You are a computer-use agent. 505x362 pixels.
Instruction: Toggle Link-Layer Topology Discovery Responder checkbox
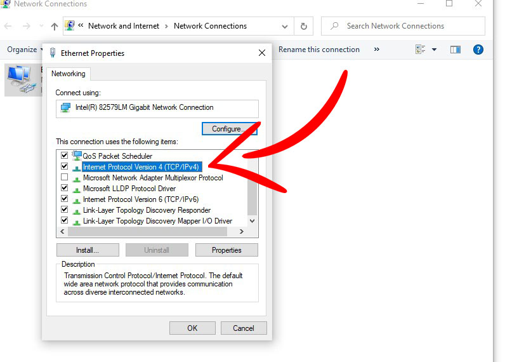tap(65, 210)
